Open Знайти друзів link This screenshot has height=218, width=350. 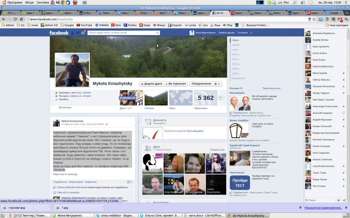point(227,33)
